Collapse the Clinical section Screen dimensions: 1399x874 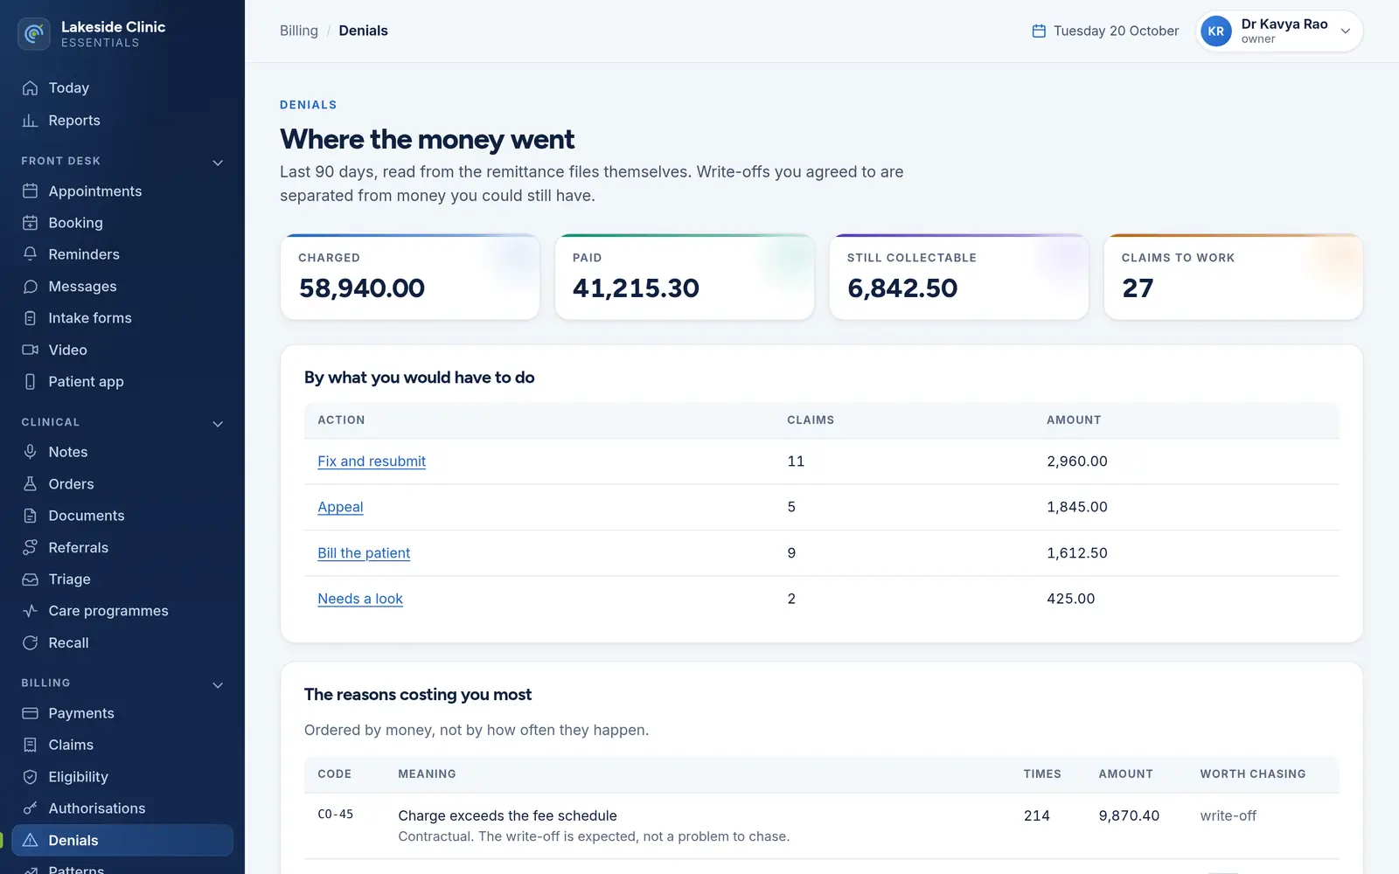click(218, 423)
